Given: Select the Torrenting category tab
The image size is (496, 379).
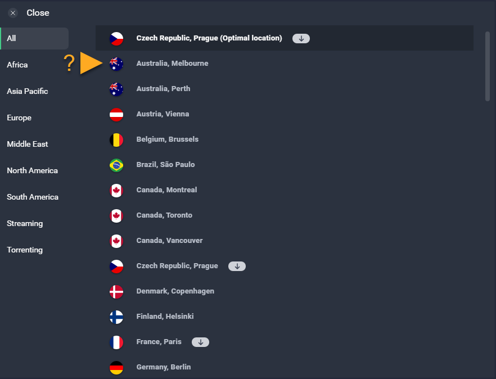Looking at the screenshot, I should pos(25,250).
